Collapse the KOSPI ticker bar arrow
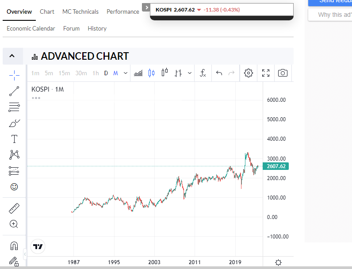The width and height of the screenshot is (352, 269). tap(146, 8)
